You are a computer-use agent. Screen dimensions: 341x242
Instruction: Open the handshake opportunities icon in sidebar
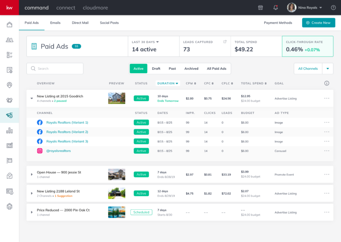point(9,100)
